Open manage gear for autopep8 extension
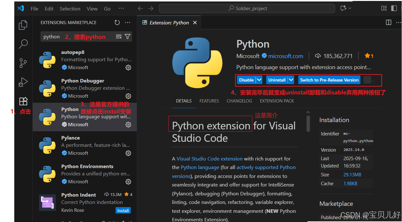Image resolution: width=402 pixels, height=222 pixels. coord(128,68)
